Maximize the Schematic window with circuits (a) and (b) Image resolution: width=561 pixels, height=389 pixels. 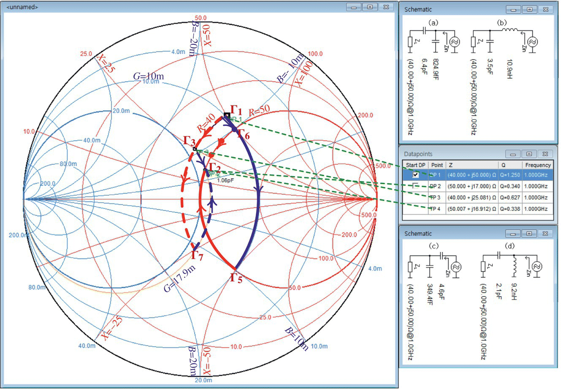530,9
